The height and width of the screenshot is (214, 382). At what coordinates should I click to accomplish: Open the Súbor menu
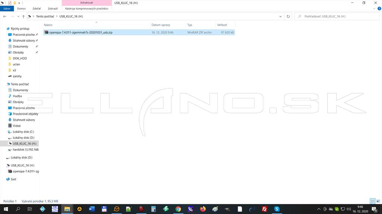tap(7, 9)
